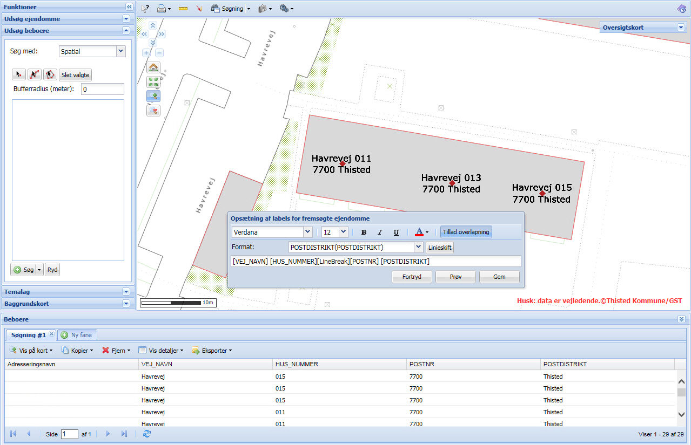Open the label Format field dropdown
Image resolution: width=691 pixels, height=445 pixels.
[x=418, y=248]
